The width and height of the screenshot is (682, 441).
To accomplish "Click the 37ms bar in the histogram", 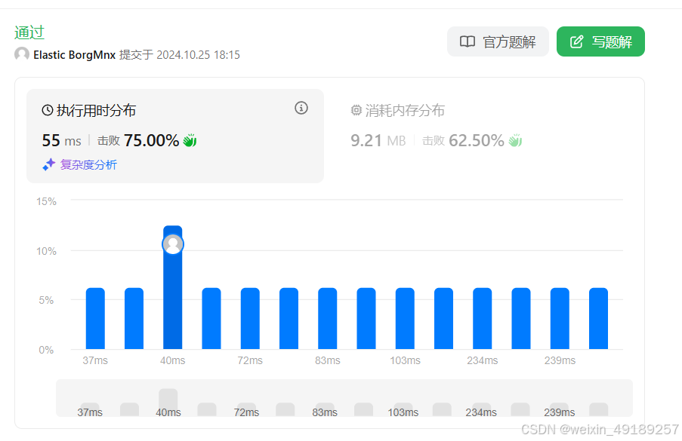I will tap(94, 317).
